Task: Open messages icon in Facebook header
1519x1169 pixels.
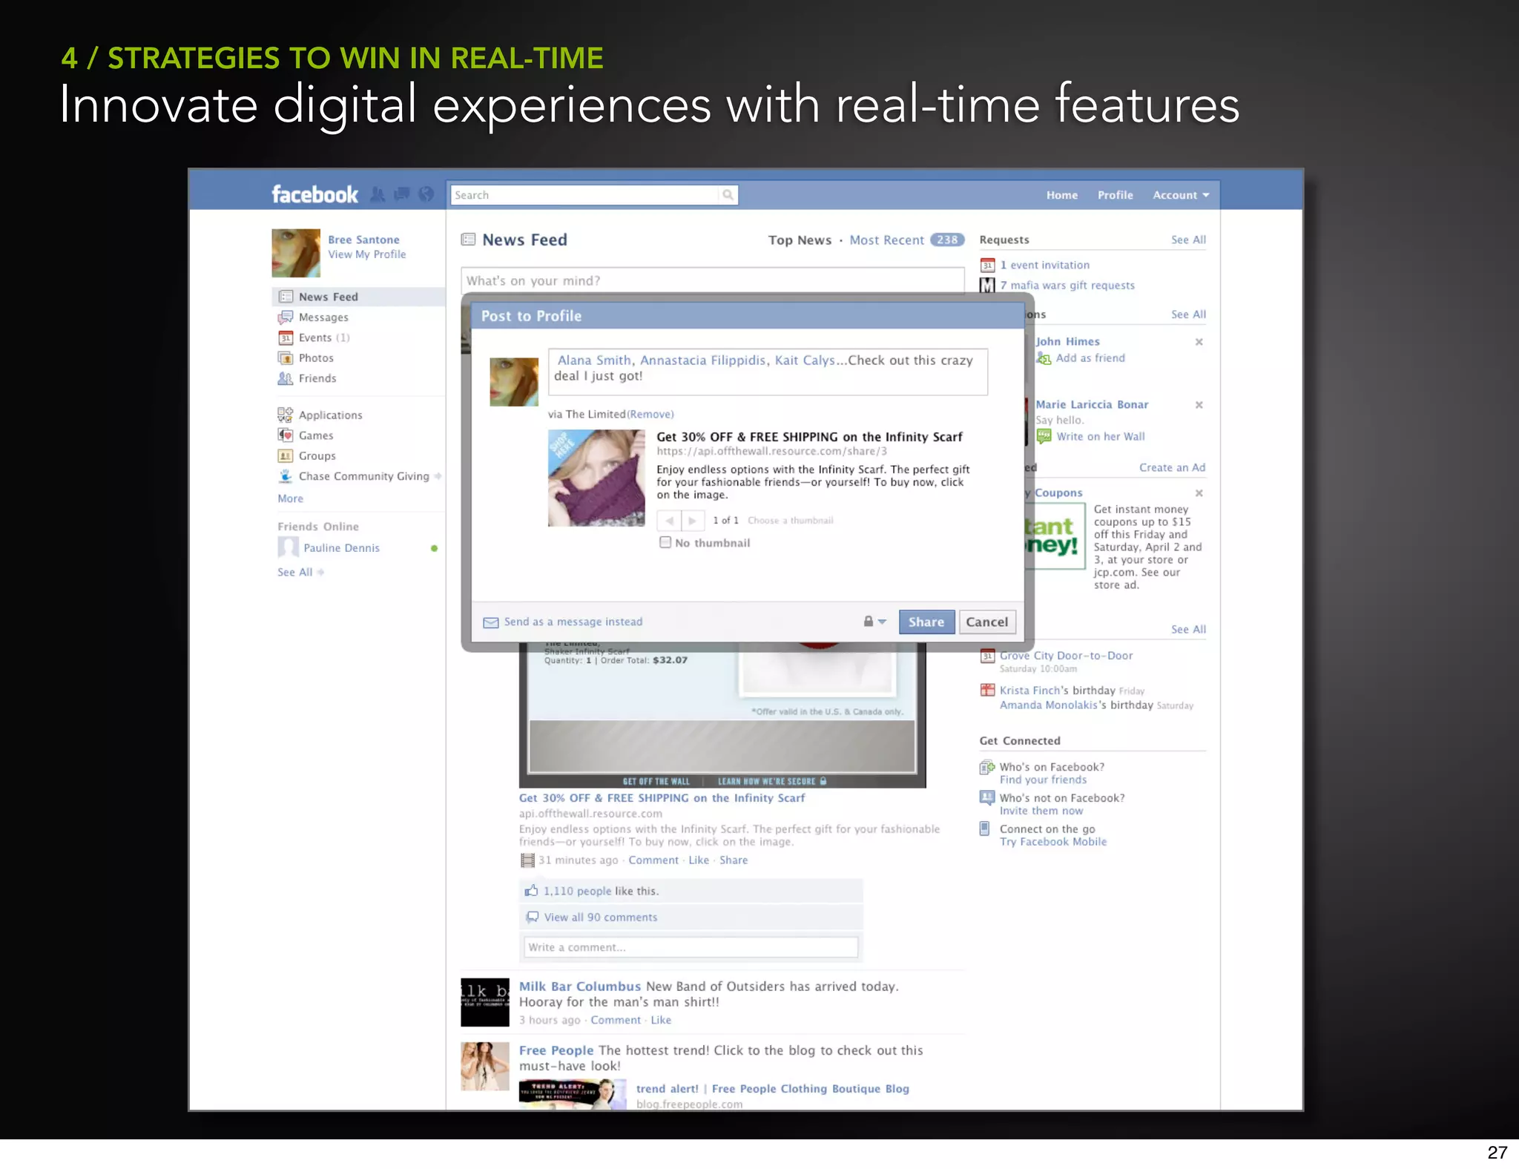Action: pos(401,194)
